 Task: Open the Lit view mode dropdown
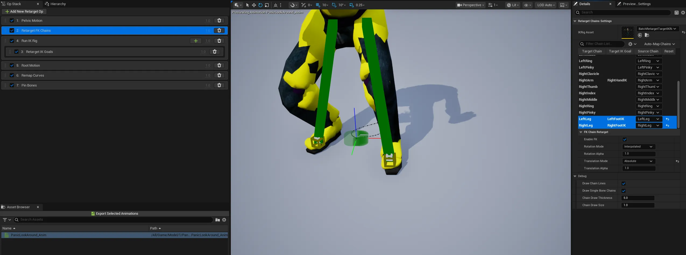[x=513, y=5]
